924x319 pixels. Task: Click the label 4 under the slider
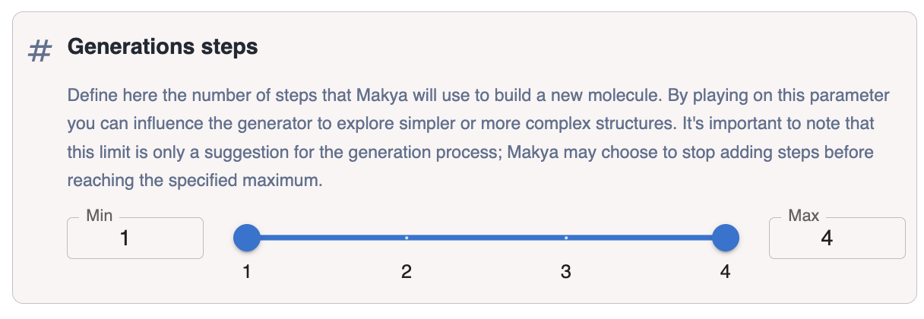(726, 271)
